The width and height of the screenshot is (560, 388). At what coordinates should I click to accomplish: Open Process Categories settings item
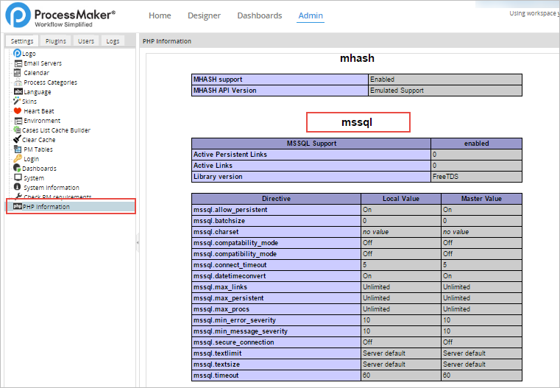pyautogui.click(x=50, y=82)
